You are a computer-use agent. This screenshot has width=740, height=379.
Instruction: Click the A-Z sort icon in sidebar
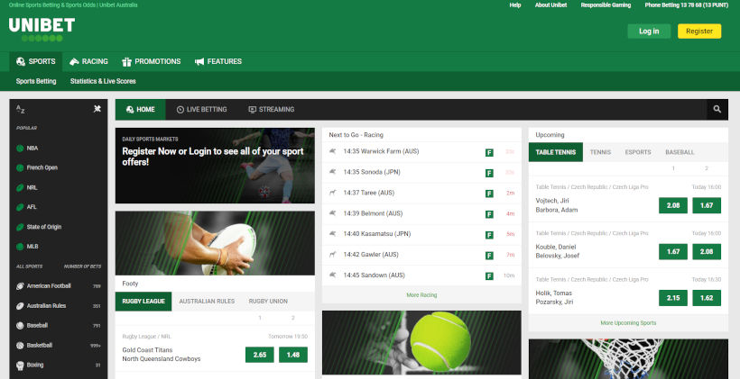tap(20, 109)
